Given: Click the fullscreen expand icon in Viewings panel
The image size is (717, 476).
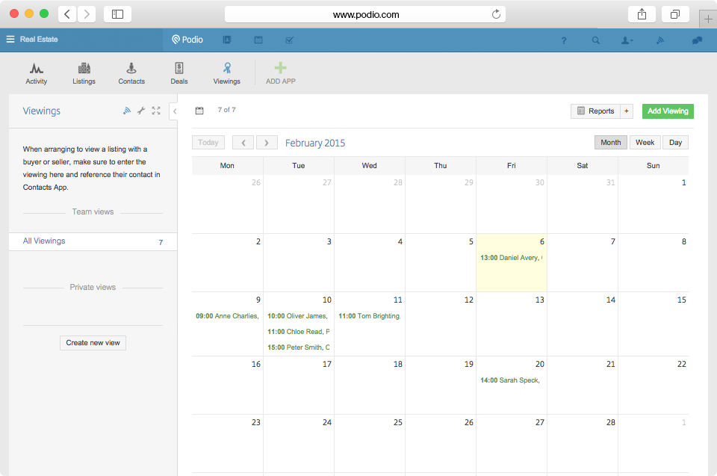Looking at the screenshot, I should coord(156,111).
